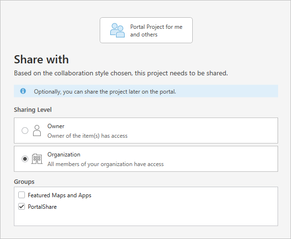Viewport: 291px width, 239px height.
Task: Click the Organization building icon
Action: [37, 159]
